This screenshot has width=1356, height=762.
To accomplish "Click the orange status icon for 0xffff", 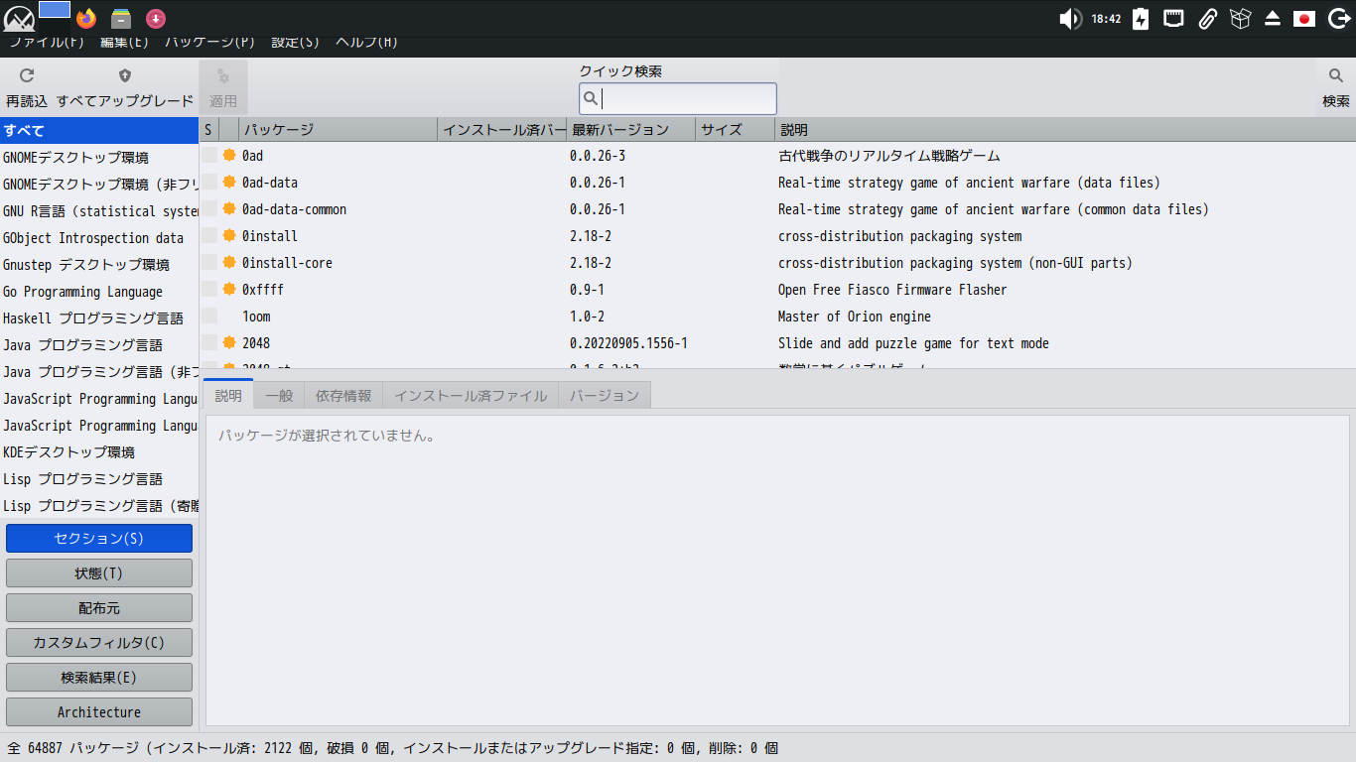I will pos(229,290).
